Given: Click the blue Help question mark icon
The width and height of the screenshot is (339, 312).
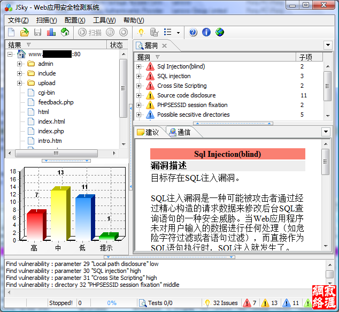Looking at the screenshot, I should click(x=193, y=33).
